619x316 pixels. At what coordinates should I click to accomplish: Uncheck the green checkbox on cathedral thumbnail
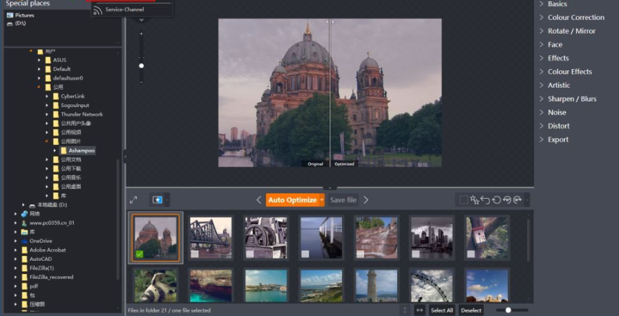point(140,255)
